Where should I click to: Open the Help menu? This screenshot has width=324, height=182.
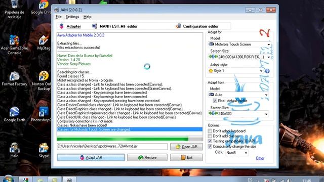[x=88, y=17]
